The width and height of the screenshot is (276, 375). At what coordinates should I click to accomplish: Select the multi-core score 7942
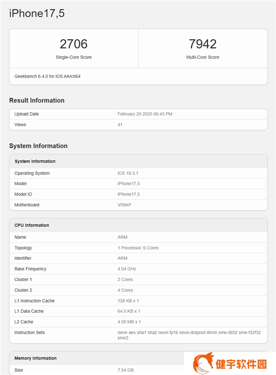[x=203, y=44]
